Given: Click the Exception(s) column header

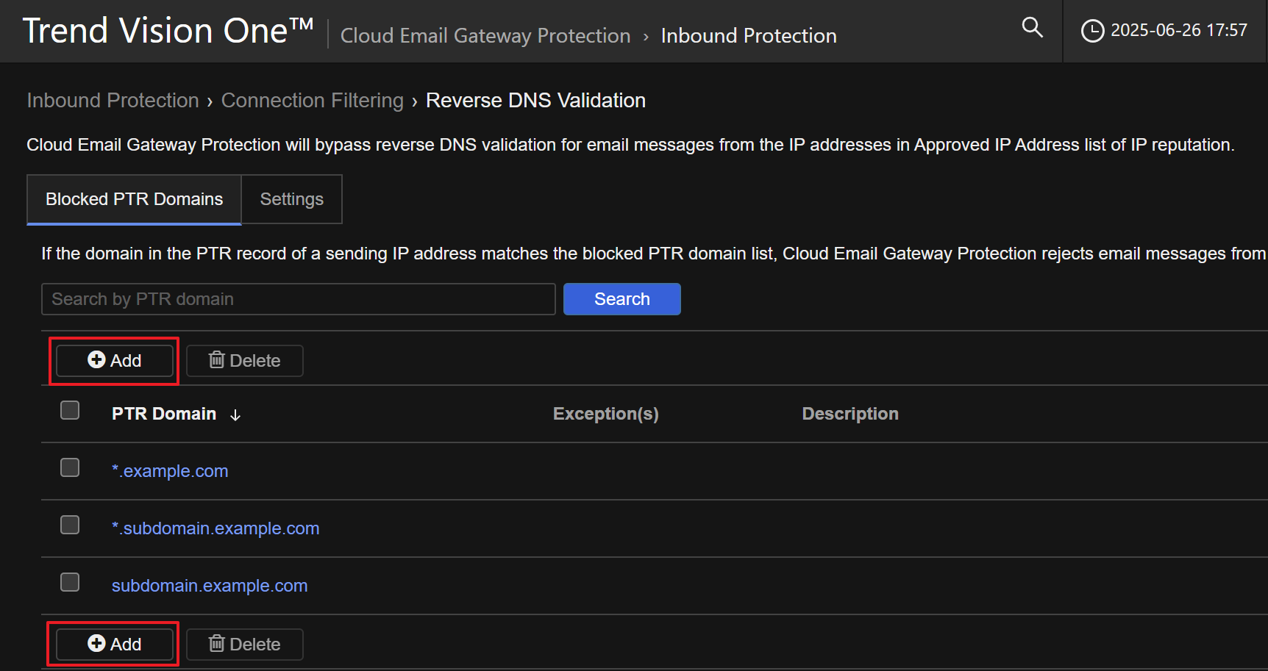Looking at the screenshot, I should 606,414.
